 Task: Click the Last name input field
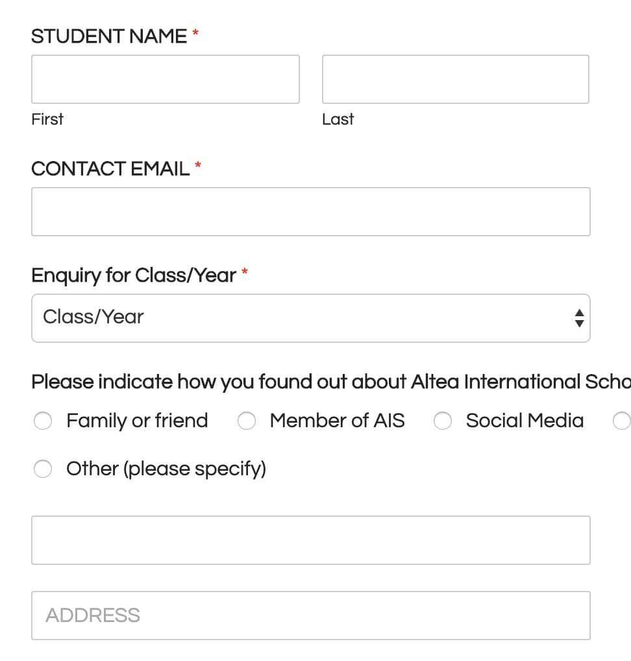point(455,79)
